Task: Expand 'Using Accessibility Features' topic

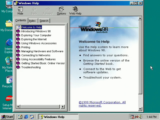Action: click(38, 59)
